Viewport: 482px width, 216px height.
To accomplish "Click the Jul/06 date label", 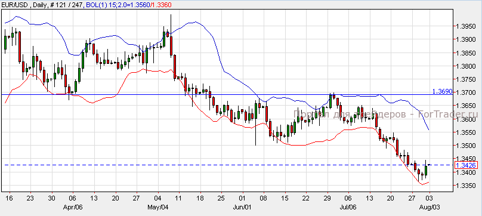I will 348,208.
